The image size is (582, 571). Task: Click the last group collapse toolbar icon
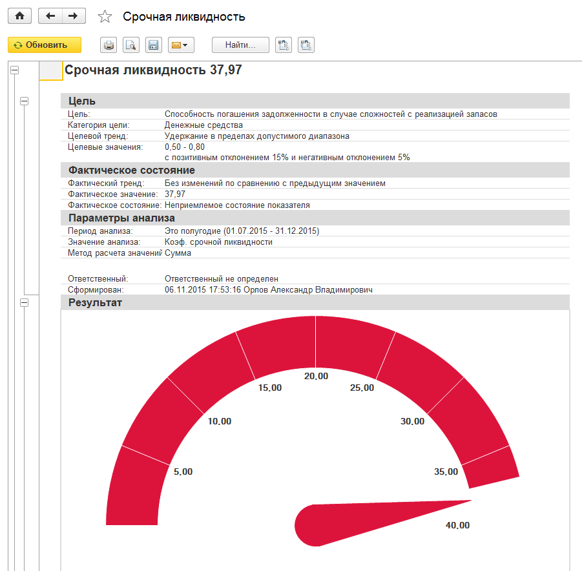[x=306, y=45]
